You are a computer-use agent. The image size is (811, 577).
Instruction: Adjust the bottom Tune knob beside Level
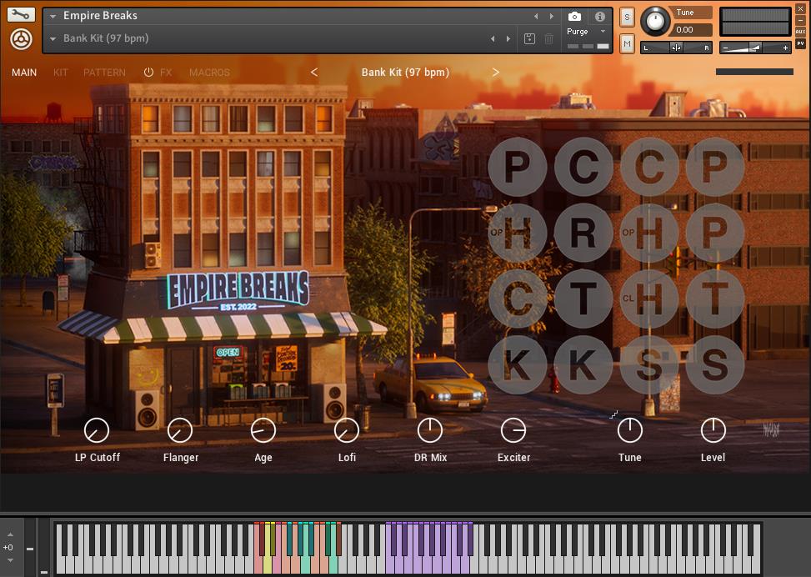[x=630, y=430]
